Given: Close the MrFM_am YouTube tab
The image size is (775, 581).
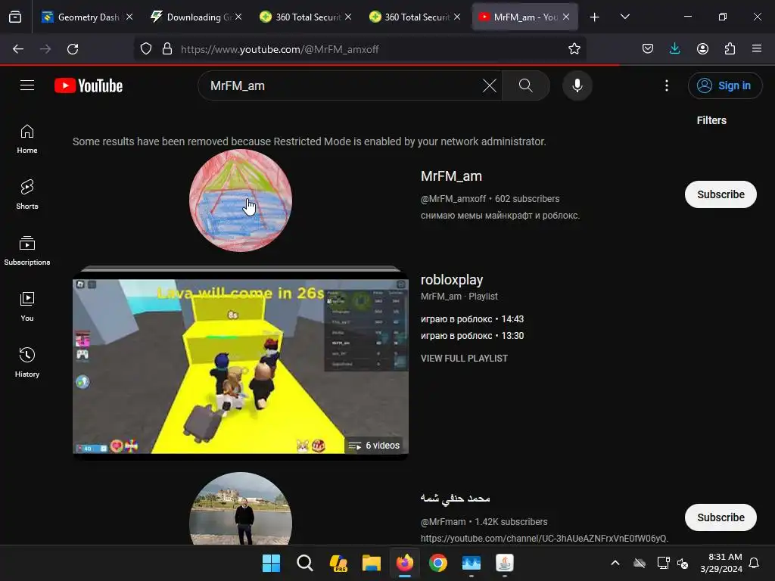Looking at the screenshot, I should (566, 17).
